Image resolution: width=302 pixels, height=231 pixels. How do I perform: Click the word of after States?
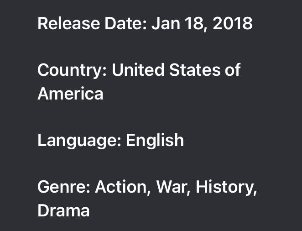233,70
